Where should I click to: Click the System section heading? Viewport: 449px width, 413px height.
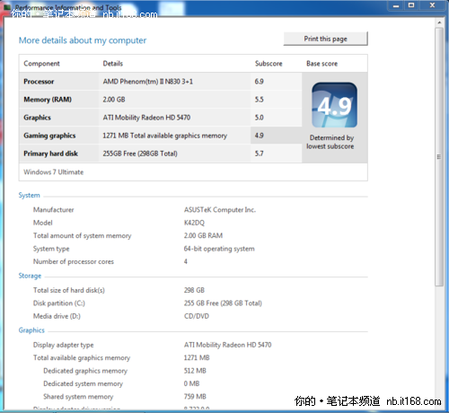point(29,195)
